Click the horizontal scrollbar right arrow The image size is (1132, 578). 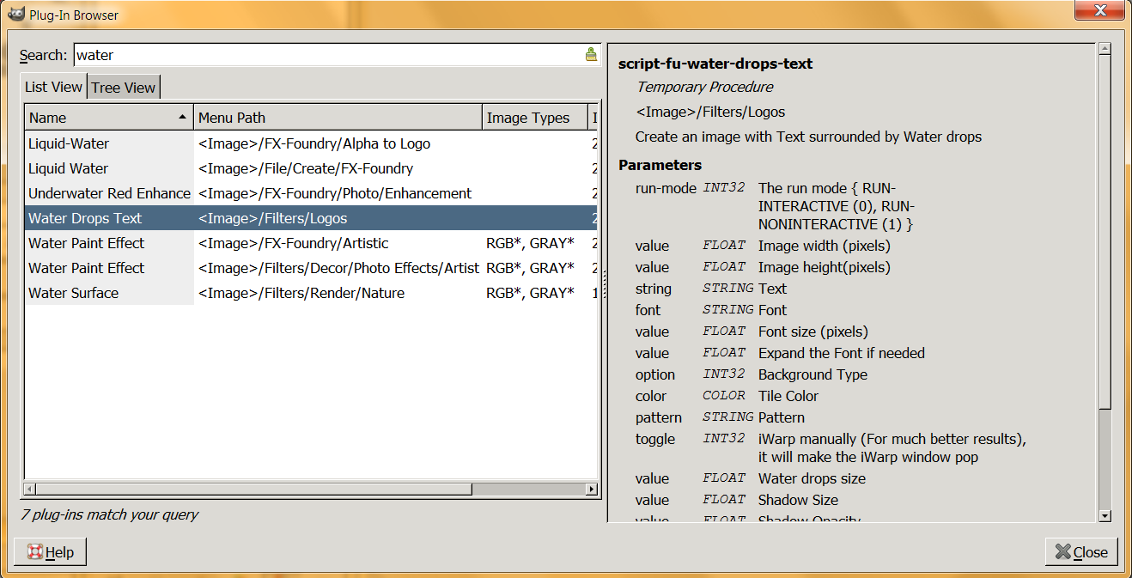[592, 489]
